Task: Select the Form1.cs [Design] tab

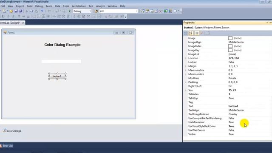Action: pos(10,23)
